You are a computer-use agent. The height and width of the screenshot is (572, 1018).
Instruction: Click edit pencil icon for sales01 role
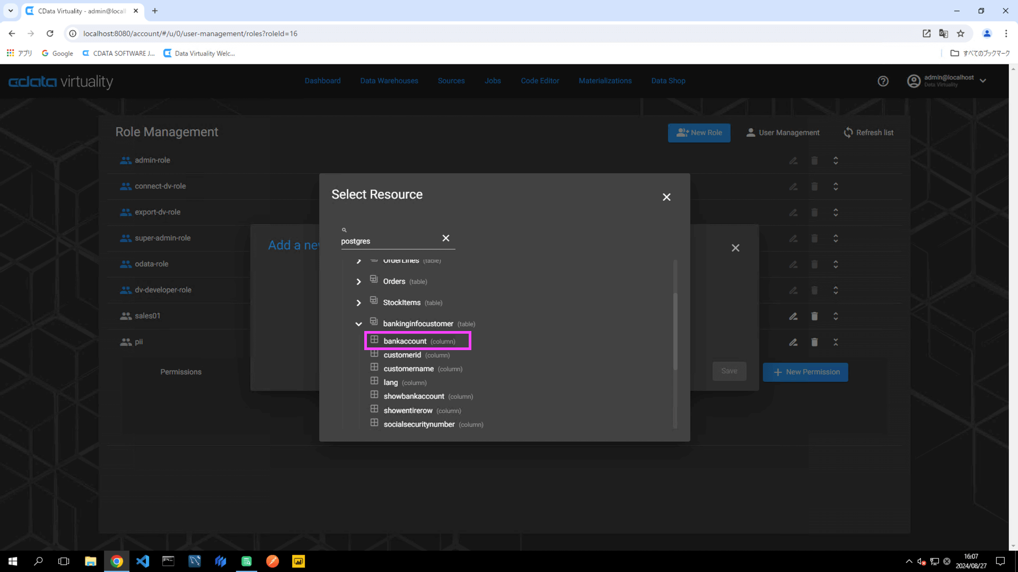[793, 316]
